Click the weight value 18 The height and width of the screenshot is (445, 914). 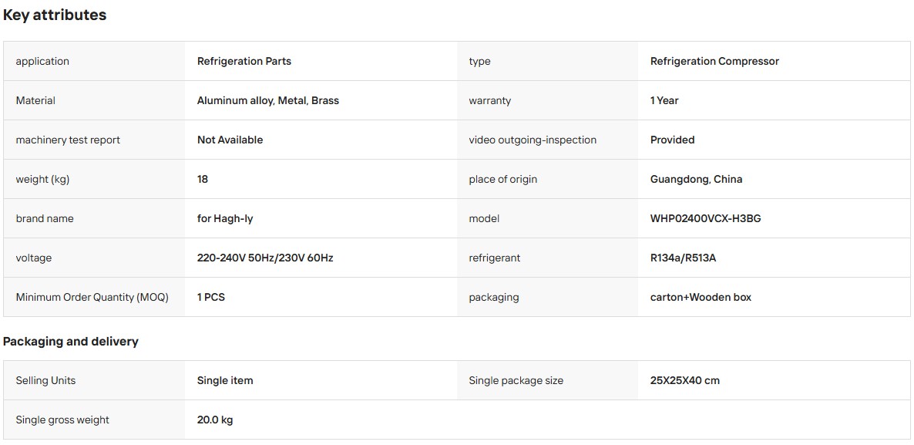tap(202, 179)
